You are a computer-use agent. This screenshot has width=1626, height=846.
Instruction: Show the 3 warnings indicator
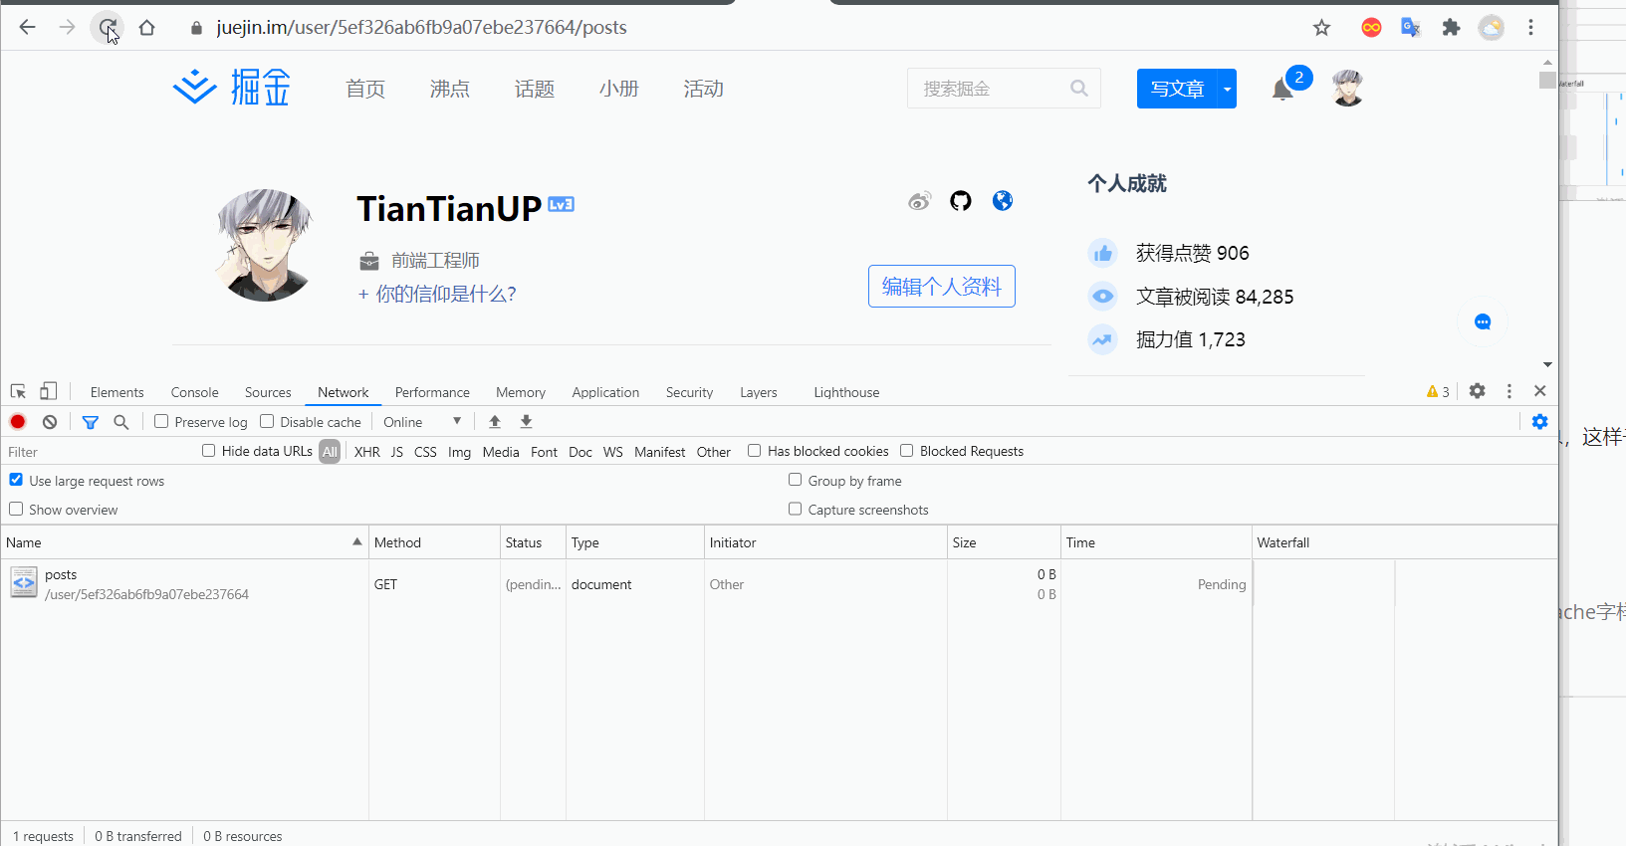(x=1438, y=392)
